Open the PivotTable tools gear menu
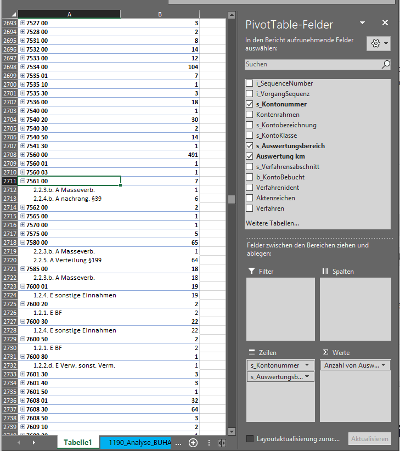 click(x=379, y=43)
